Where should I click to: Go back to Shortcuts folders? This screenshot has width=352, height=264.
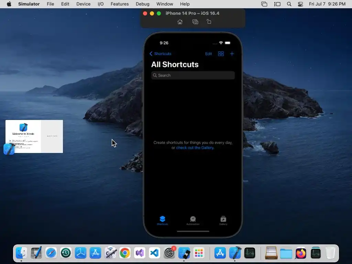[x=160, y=54]
